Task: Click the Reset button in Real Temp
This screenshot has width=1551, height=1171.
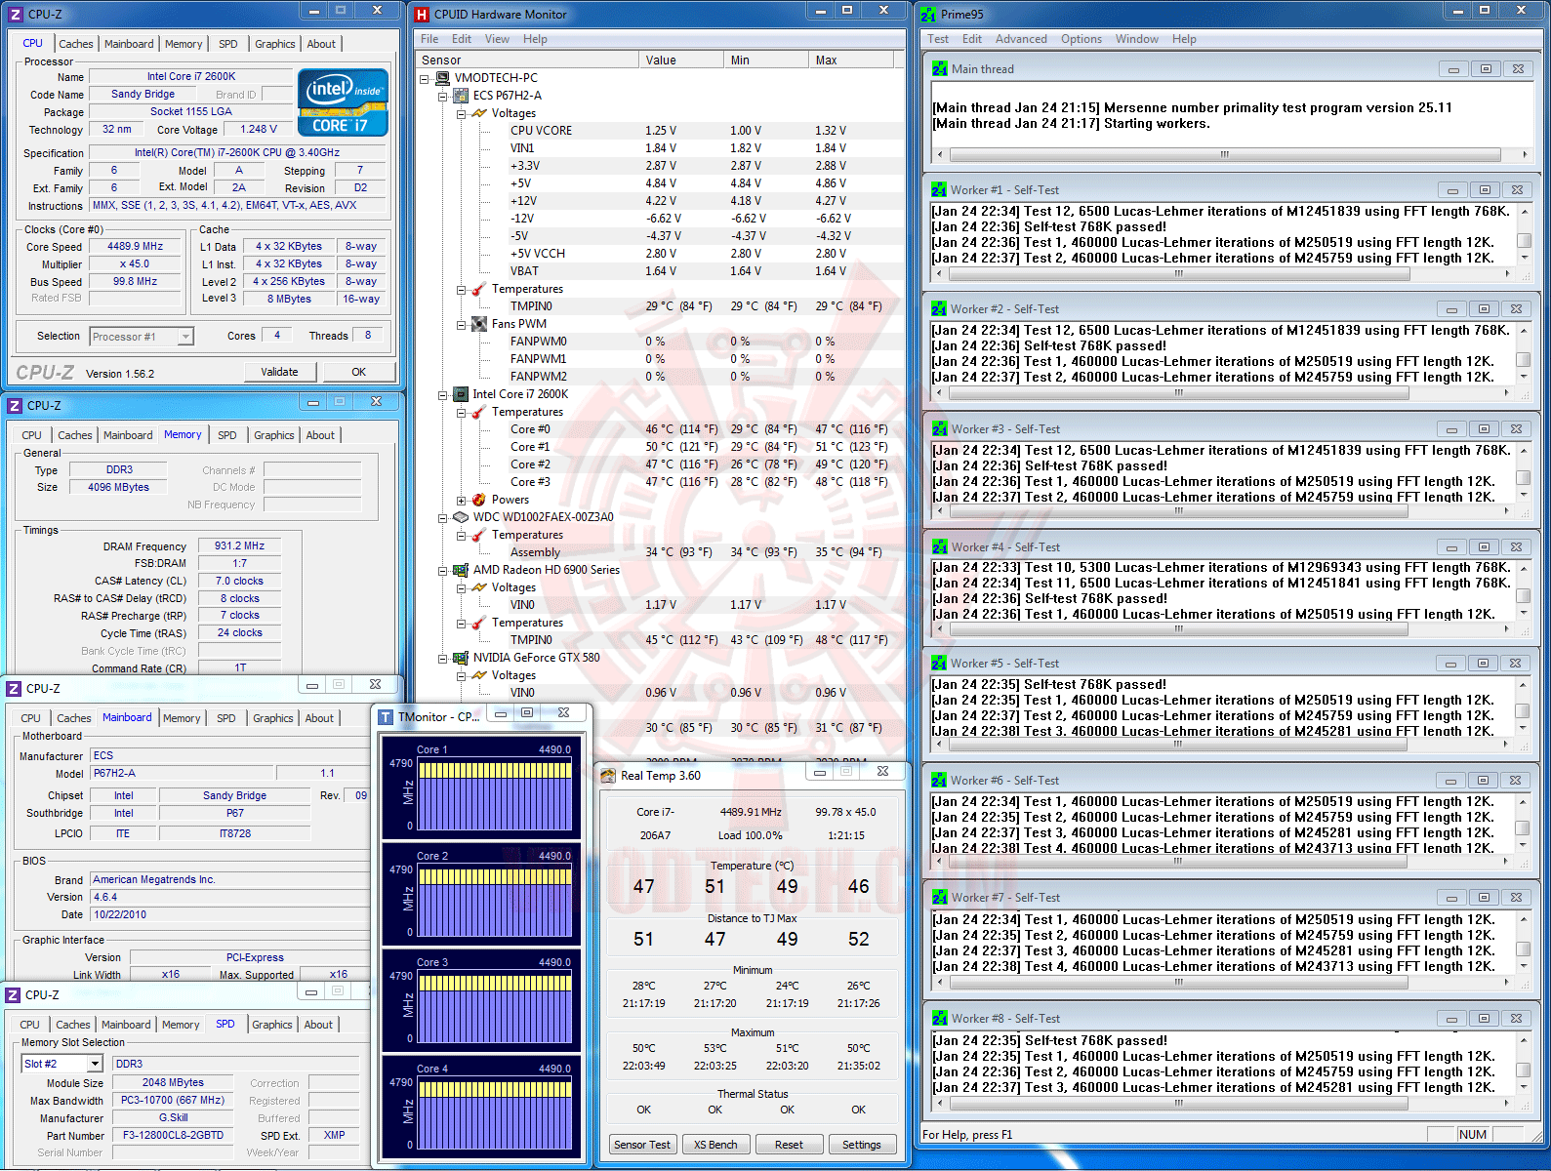Action: [x=789, y=1145]
